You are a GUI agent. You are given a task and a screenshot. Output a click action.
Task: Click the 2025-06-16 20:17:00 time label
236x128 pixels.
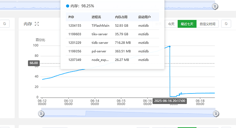[x=170, y=101]
